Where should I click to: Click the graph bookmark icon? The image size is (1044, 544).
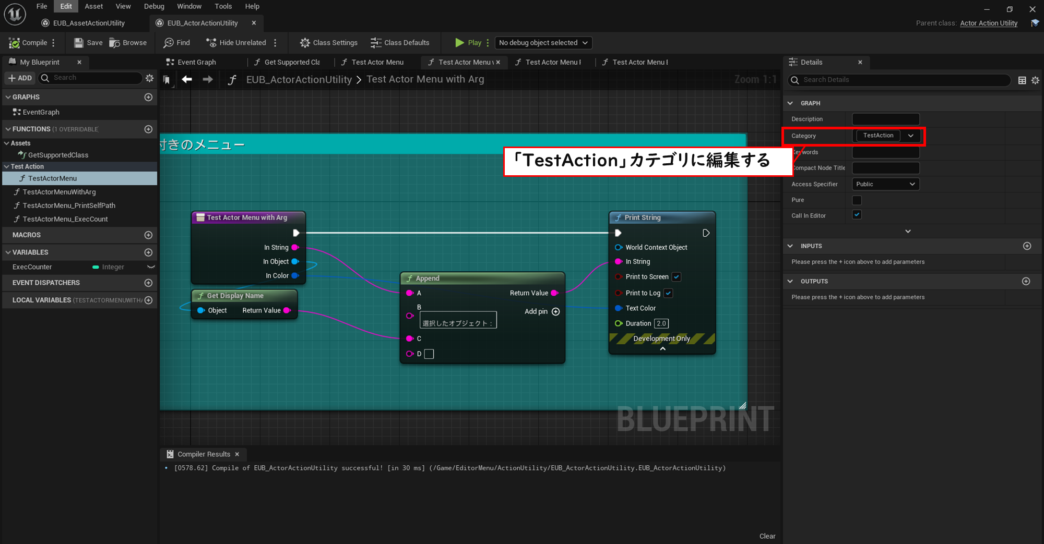click(x=167, y=80)
